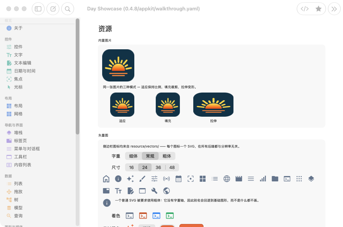
Task: Open the toolbar overflow double-chevron
Action: click(x=334, y=9)
